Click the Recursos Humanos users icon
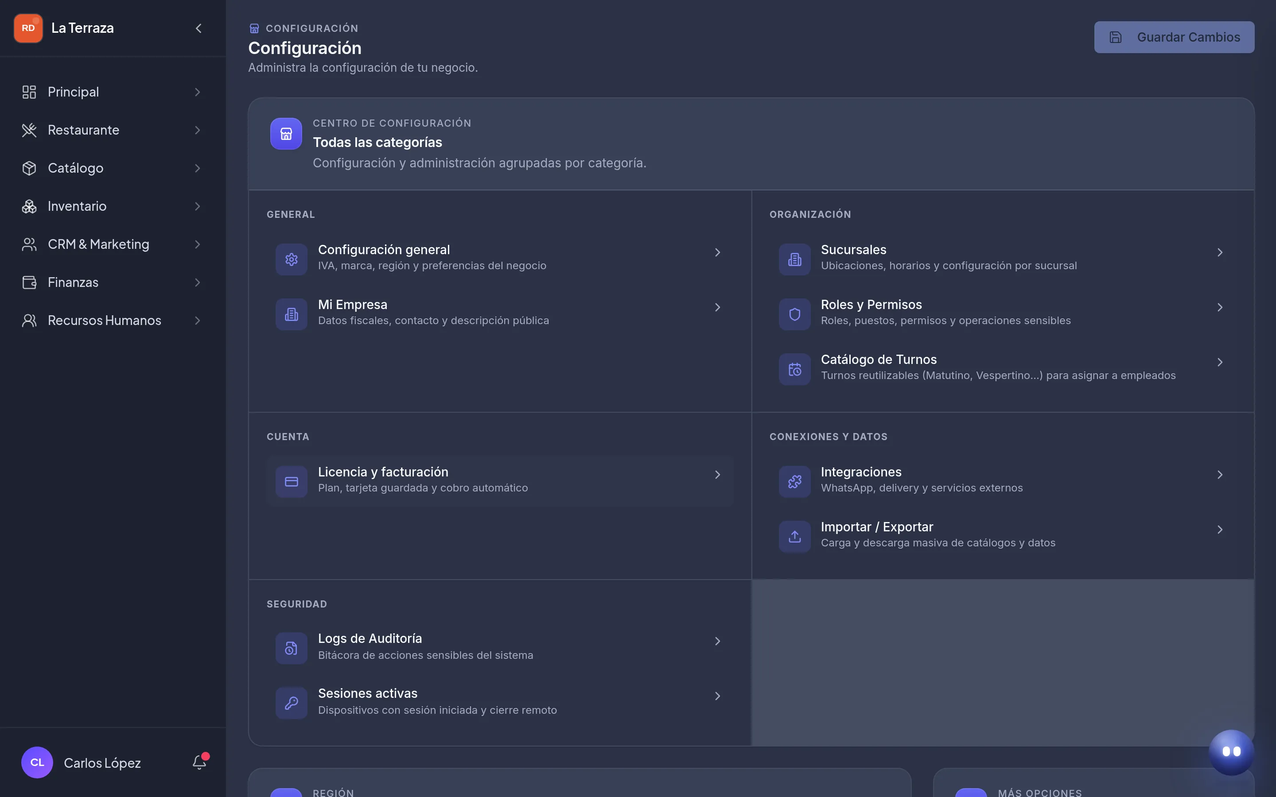Screen dimensions: 1276x797 pyautogui.click(x=29, y=321)
